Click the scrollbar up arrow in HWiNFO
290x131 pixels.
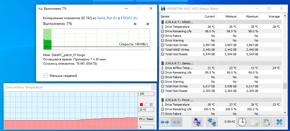pyautogui.click(x=285, y=15)
